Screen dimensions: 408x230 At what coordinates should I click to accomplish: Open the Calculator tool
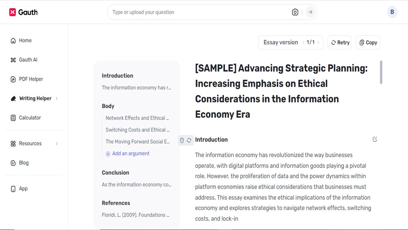(x=30, y=118)
